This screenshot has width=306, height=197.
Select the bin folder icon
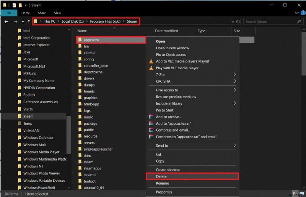(x=80, y=46)
